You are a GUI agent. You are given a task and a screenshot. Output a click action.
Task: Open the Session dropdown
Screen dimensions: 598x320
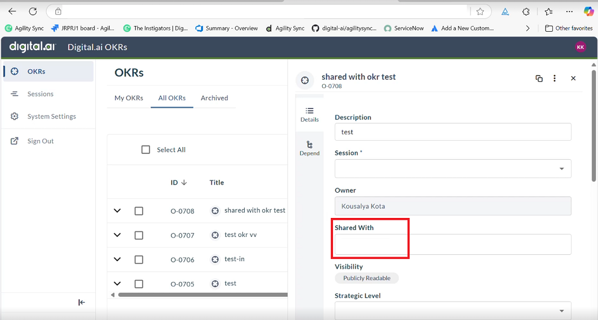(453, 168)
